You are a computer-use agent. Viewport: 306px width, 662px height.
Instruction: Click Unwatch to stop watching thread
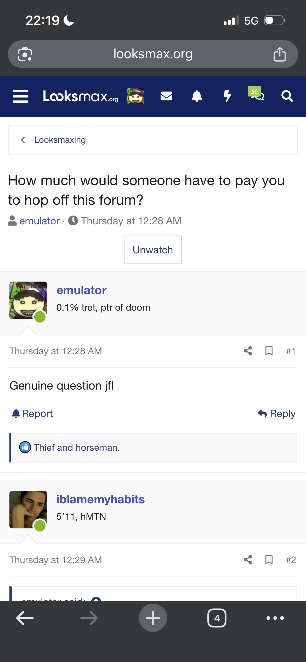pyautogui.click(x=153, y=250)
